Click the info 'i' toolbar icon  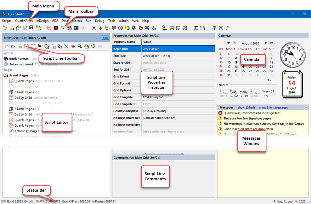tap(227, 28)
